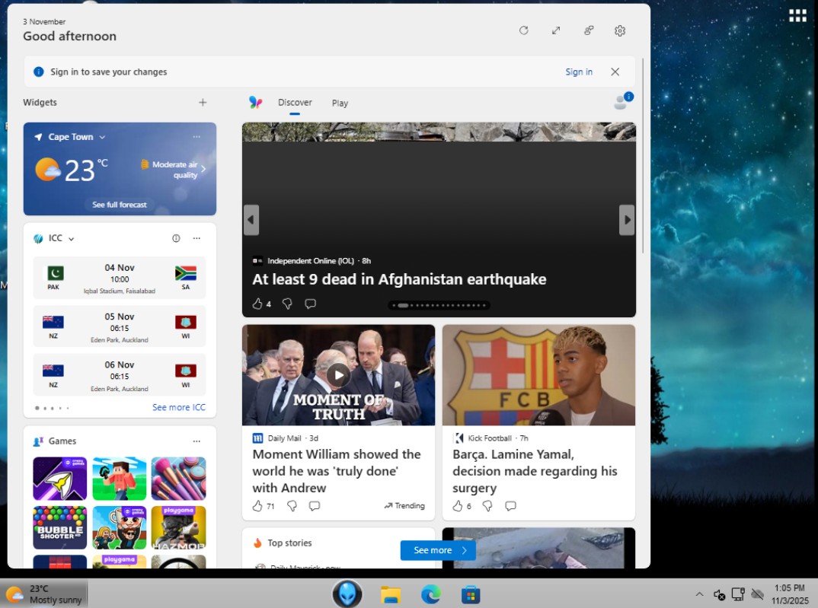Dislike the Moment William article
This screenshot has height=608, width=818.
(x=291, y=506)
